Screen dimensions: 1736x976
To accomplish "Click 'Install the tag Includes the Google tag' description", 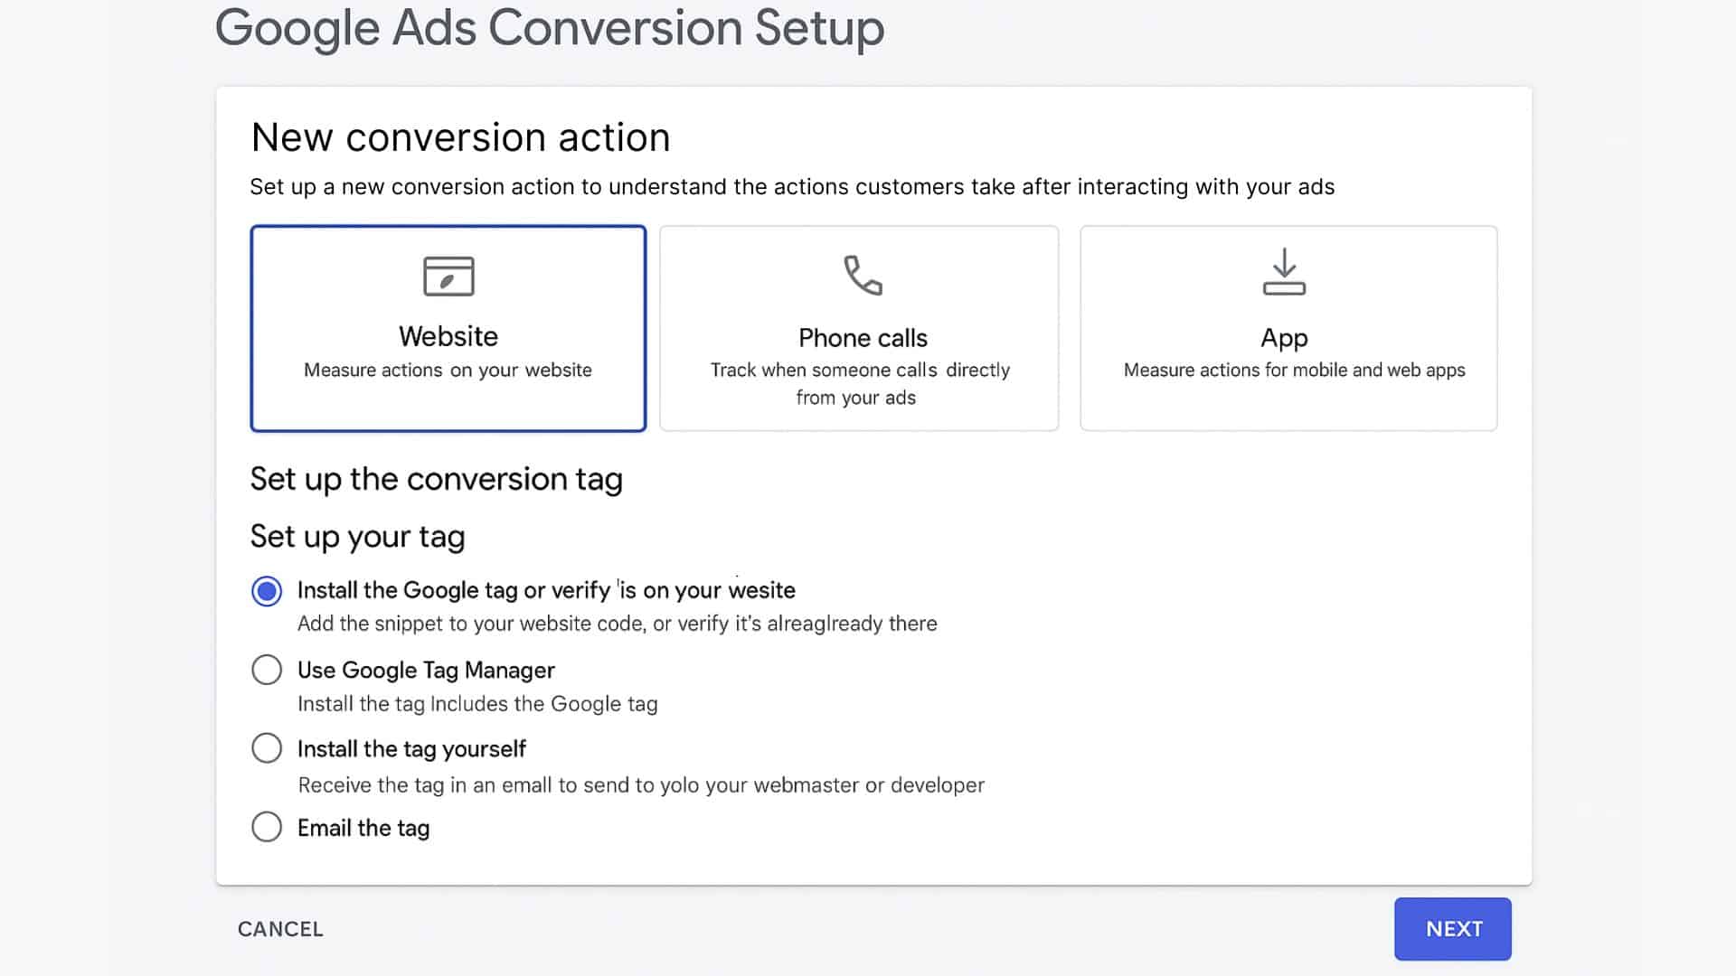I will pyautogui.click(x=477, y=704).
